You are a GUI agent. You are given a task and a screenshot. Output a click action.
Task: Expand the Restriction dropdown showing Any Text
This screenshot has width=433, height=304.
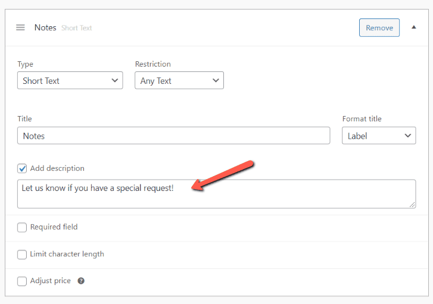[179, 81]
